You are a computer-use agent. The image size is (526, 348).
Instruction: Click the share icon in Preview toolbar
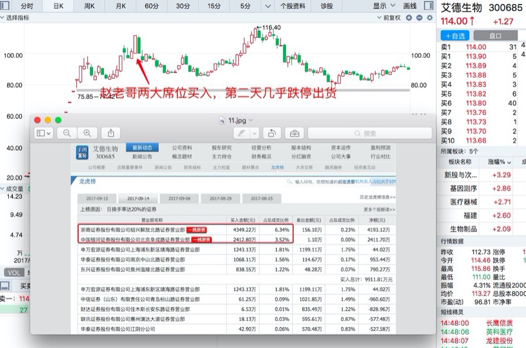tap(111, 133)
